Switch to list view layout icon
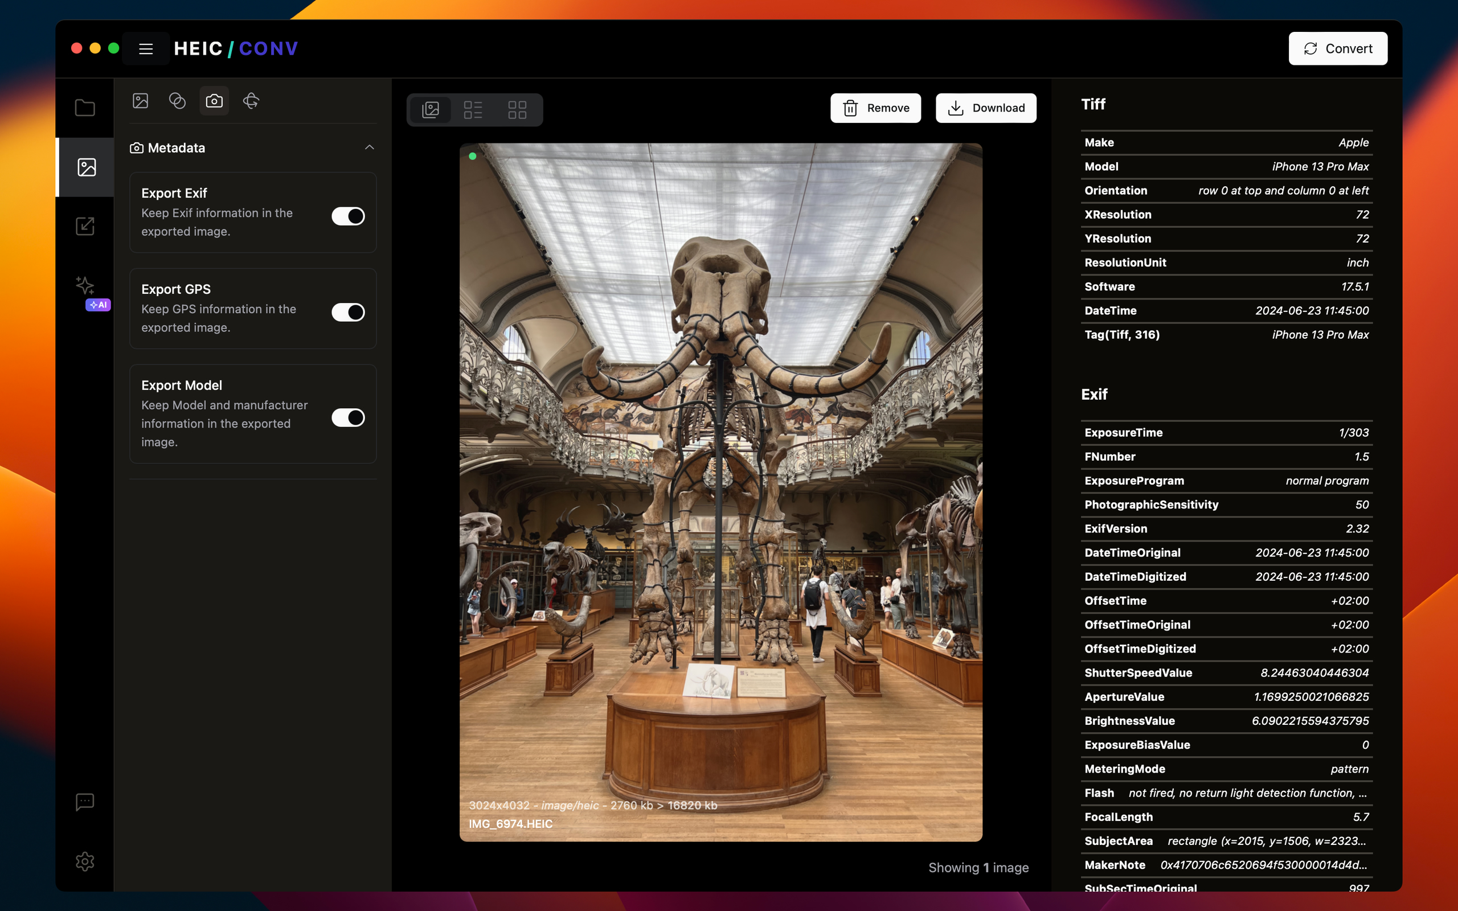 tap(473, 110)
